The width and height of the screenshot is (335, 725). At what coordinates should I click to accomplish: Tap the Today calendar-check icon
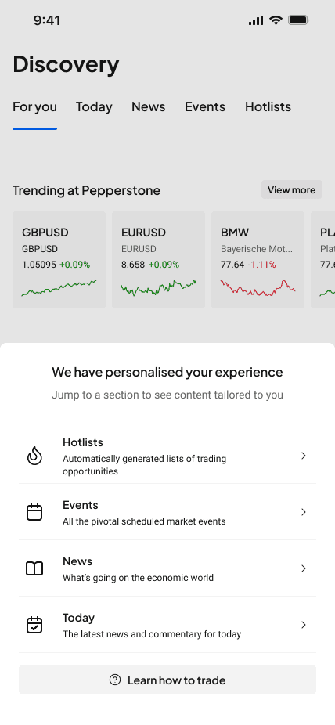34,625
